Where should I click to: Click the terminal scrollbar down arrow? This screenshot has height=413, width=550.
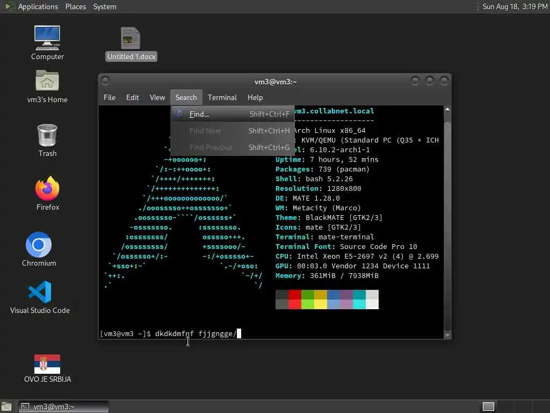tap(447, 336)
